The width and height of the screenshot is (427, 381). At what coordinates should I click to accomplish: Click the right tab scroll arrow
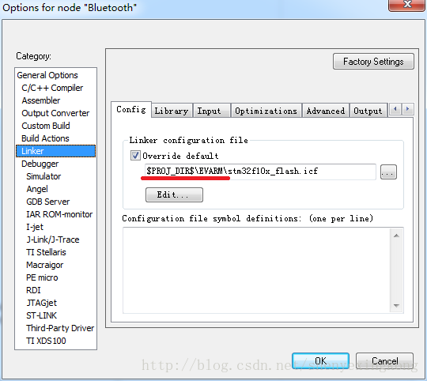(x=408, y=109)
